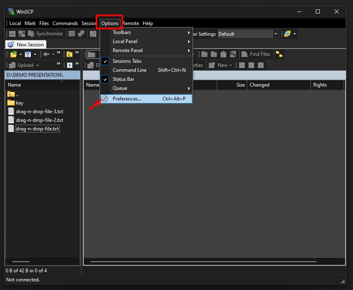Click the D:\DEMO PRESENTATION\ path bar
The height and width of the screenshot is (290, 353).
pyautogui.click(x=43, y=75)
